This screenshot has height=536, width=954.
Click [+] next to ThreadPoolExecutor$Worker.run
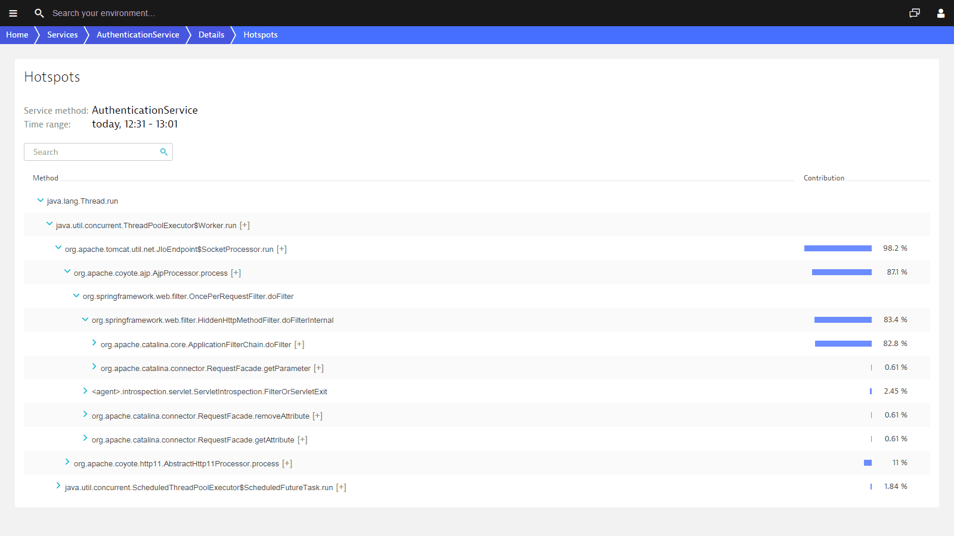coord(244,225)
